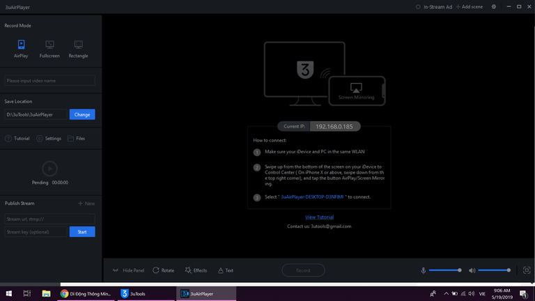Open the taskbar volume control
The width and height of the screenshot is (535, 301).
(472, 293)
